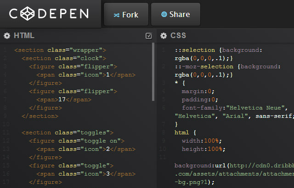Click the html { selector line

pyautogui.click(x=185, y=133)
